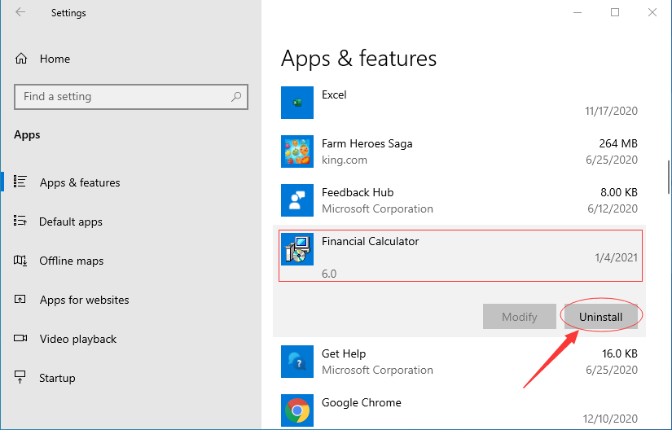This screenshot has height=430, width=672.
Task: Click the app list scrollbar thumb
Action: (x=669, y=177)
